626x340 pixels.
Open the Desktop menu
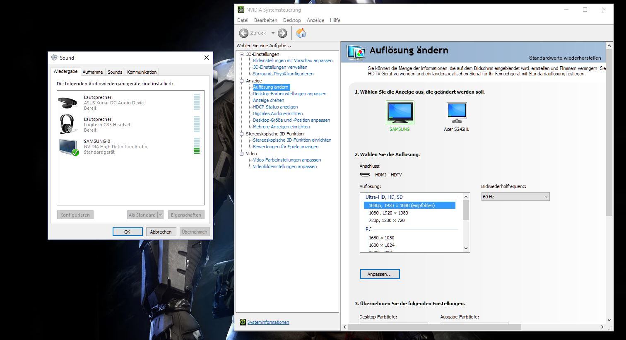coord(292,20)
